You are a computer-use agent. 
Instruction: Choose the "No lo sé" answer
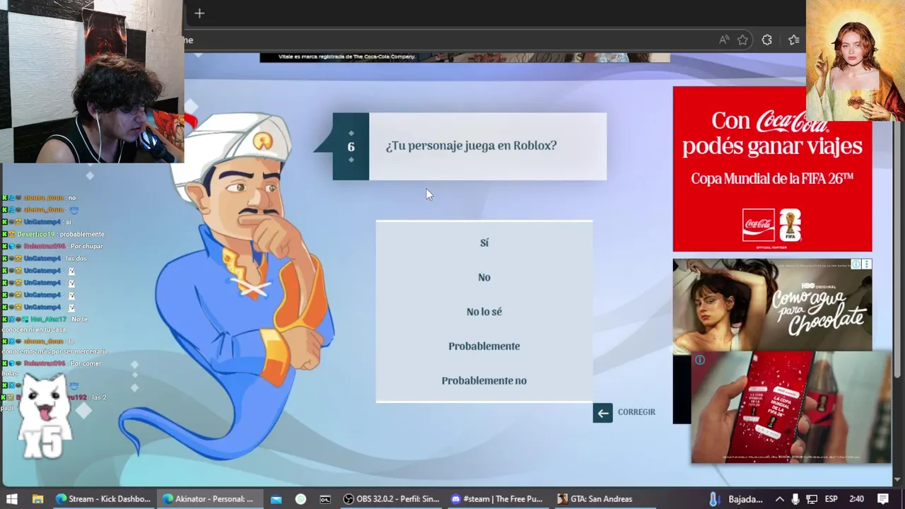484,312
